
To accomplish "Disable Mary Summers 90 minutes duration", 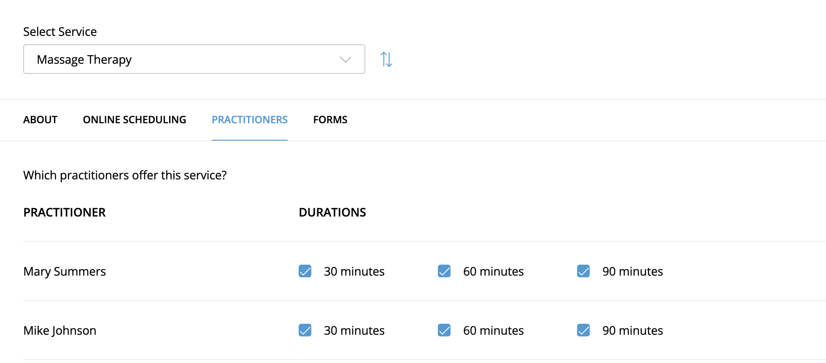I will (583, 271).
